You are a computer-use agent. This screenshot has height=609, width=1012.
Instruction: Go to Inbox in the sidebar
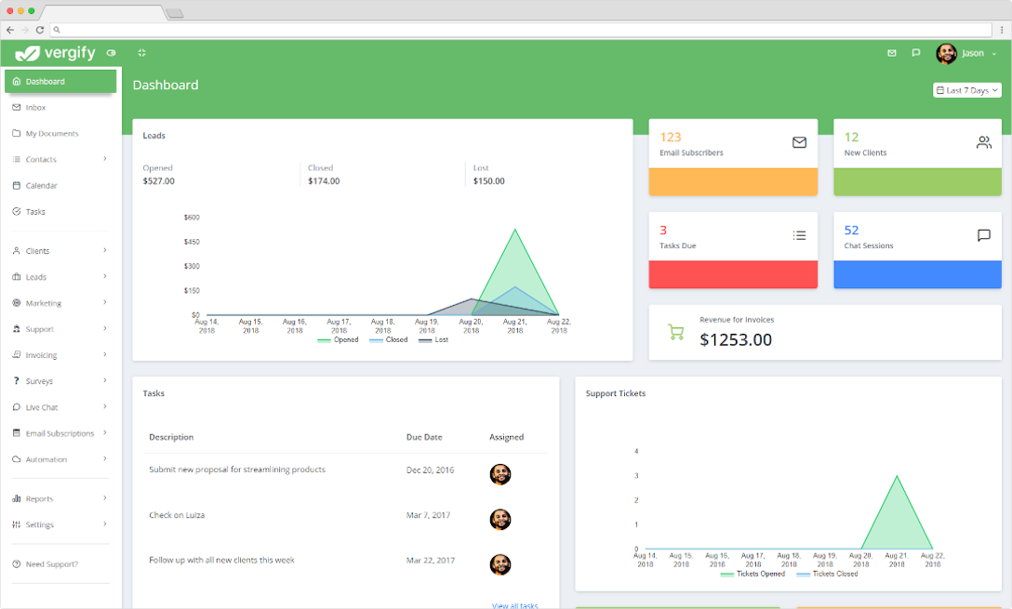35,108
